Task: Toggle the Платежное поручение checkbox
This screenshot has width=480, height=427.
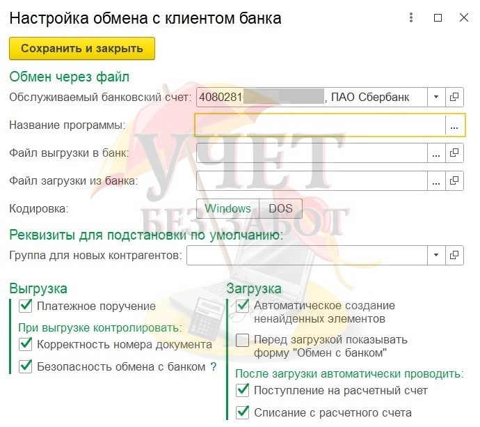Action: coord(26,306)
